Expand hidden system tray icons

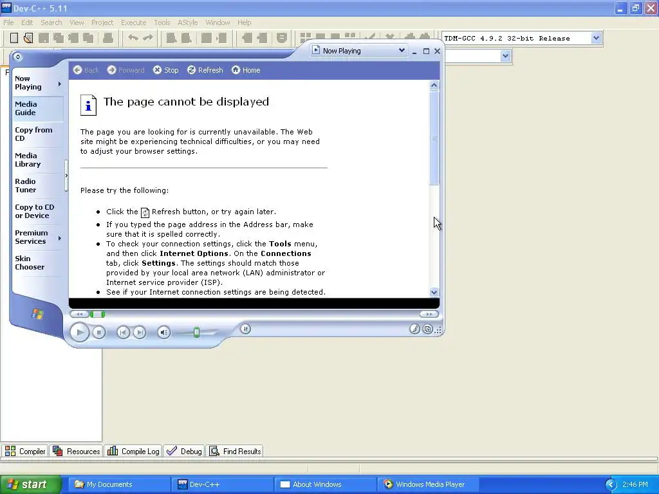(x=611, y=485)
